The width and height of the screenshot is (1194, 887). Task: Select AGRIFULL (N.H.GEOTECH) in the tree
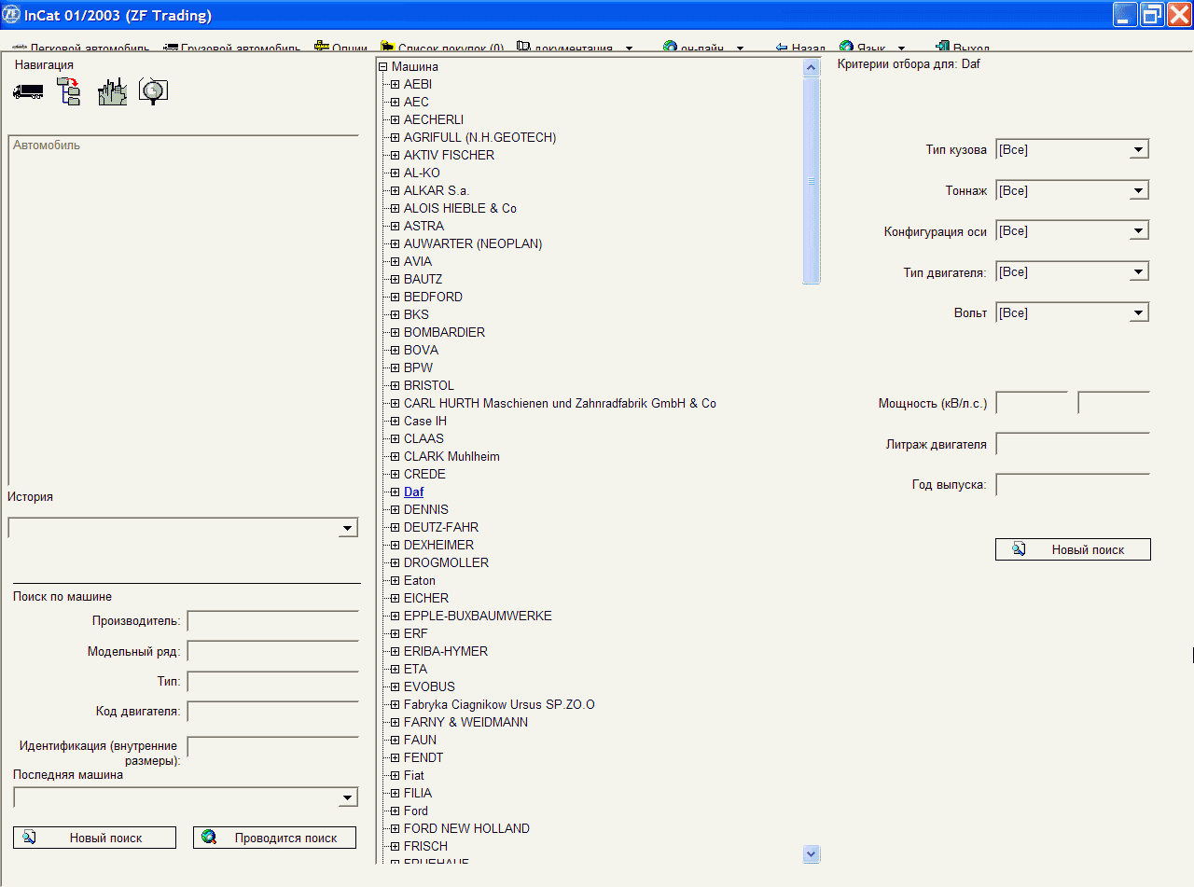[x=479, y=138]
